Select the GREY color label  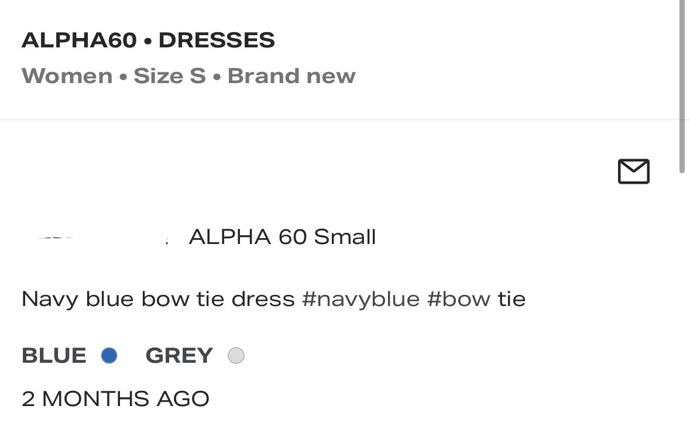click(179, 355)
